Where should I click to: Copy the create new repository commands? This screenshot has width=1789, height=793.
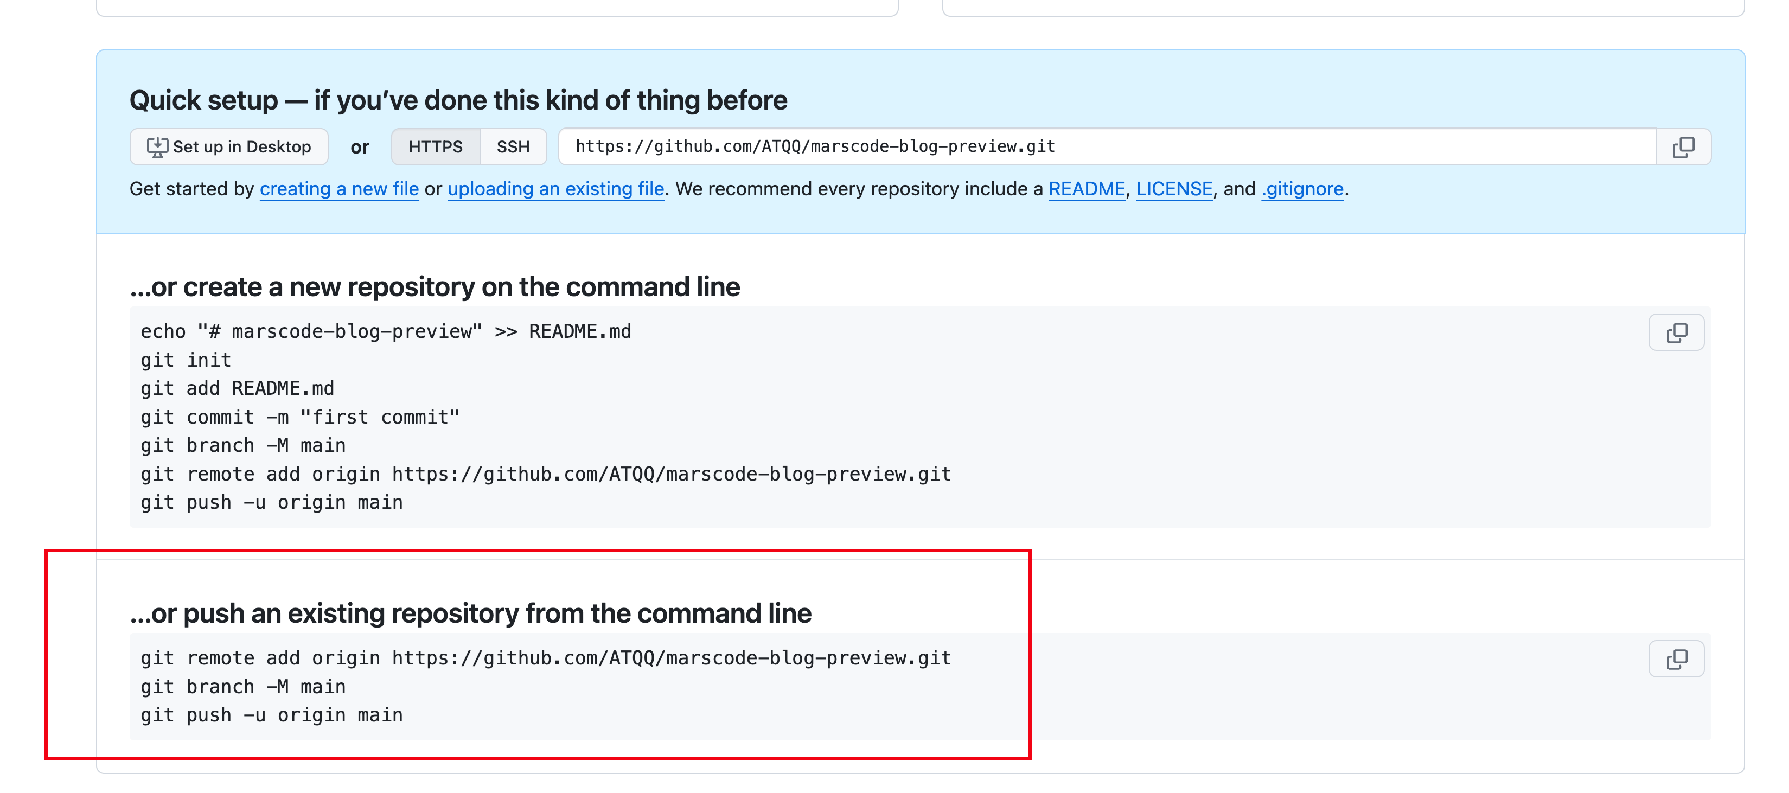(1677, 332)
